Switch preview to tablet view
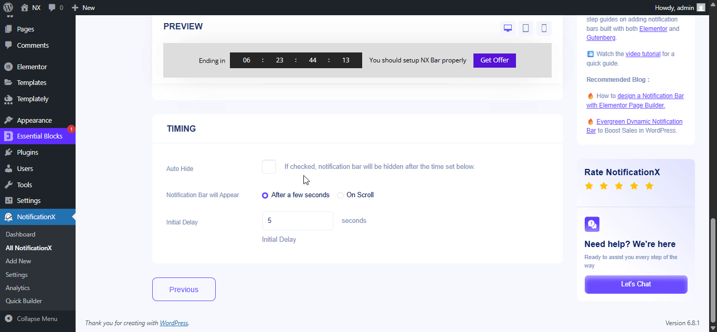The height and width of the screenshot is (332, 717). click(x=526, y=28)
